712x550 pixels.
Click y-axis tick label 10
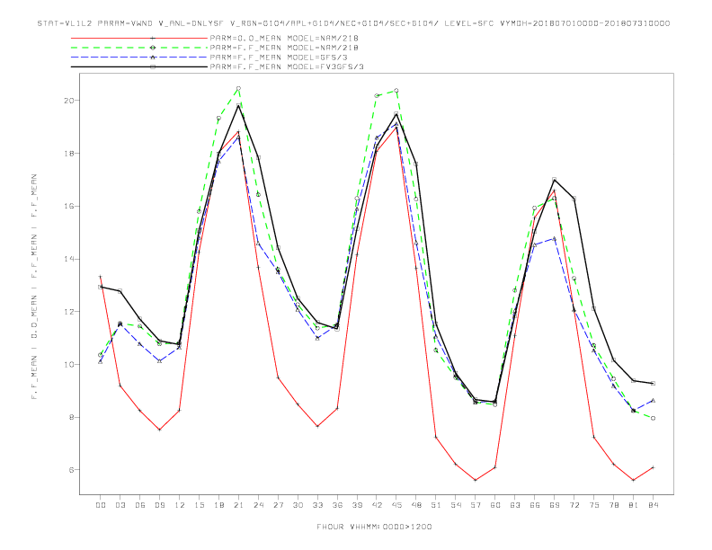(69, 364)
